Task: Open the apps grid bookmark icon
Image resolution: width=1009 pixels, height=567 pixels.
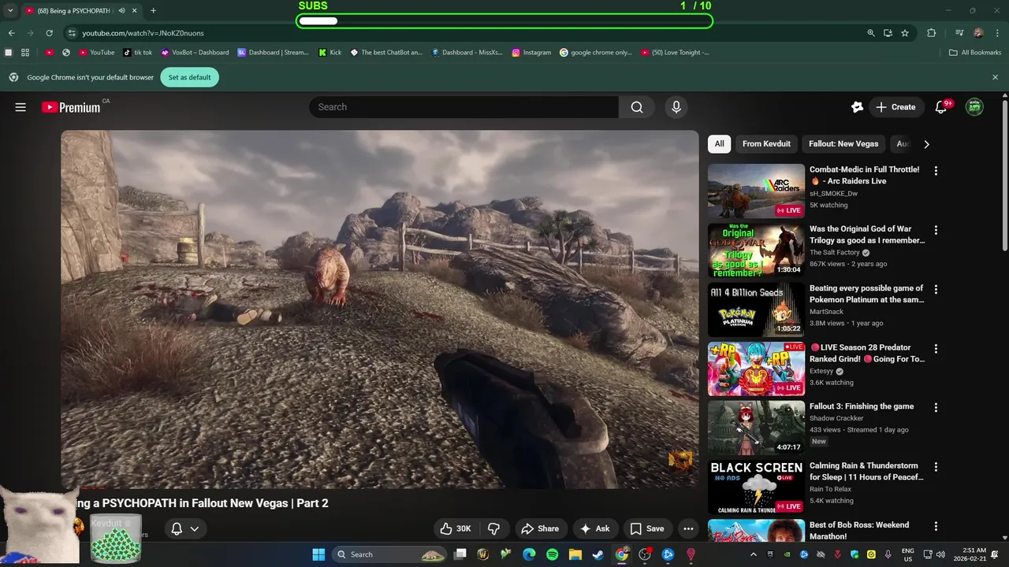Action: click(x=25, y=53)
